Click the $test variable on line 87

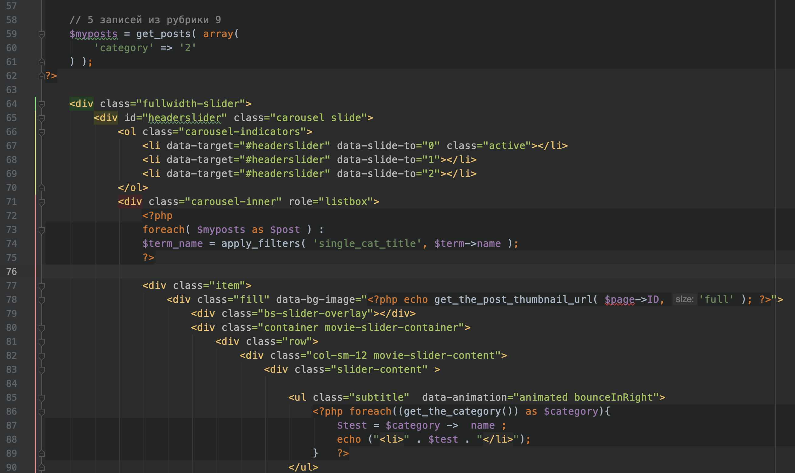pyautogui.click(x=352, y=425)
